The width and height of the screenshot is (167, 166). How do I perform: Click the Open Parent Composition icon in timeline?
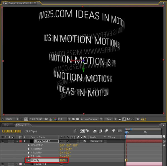point(75,131)
